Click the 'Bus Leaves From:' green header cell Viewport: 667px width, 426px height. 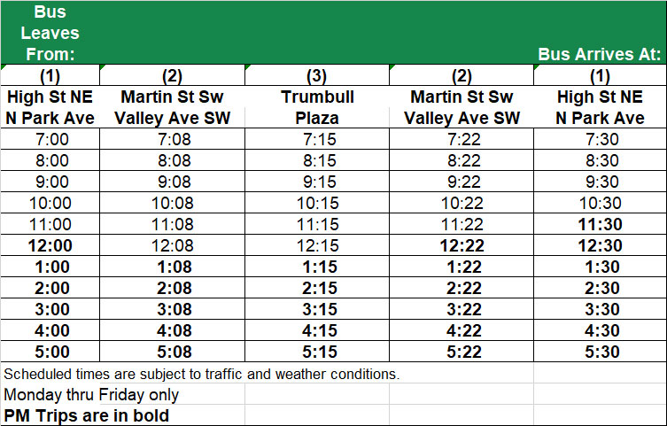[50, 33]
